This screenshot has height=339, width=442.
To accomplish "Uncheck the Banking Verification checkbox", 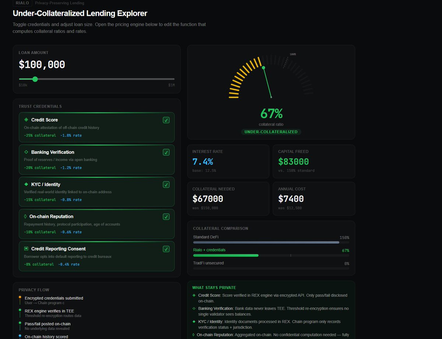I will click(166, 152).
